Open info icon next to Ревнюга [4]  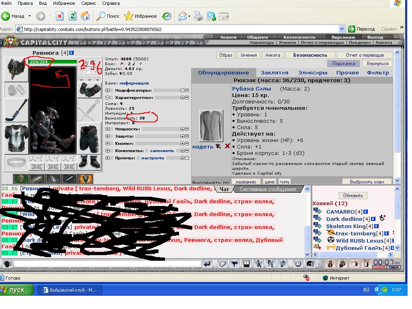(x=72, y=53)
